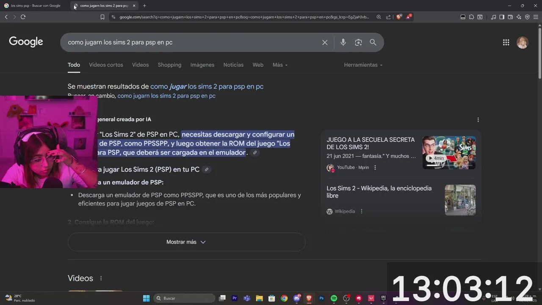Open the Google apps grid
542x305 pixels.
click(506, 42)
